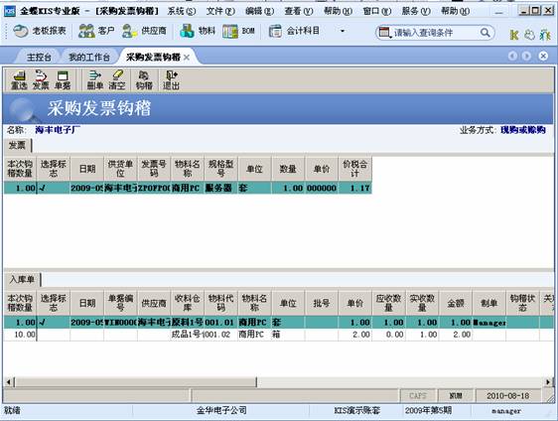Switch to the 我的工作台 tab
Screen dimensions: 558x421
tap(89, 57)
